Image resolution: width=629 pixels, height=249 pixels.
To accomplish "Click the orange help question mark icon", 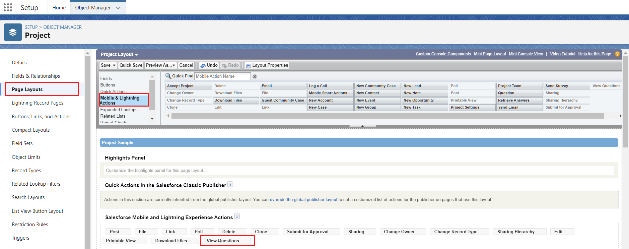I will [617, 54].
